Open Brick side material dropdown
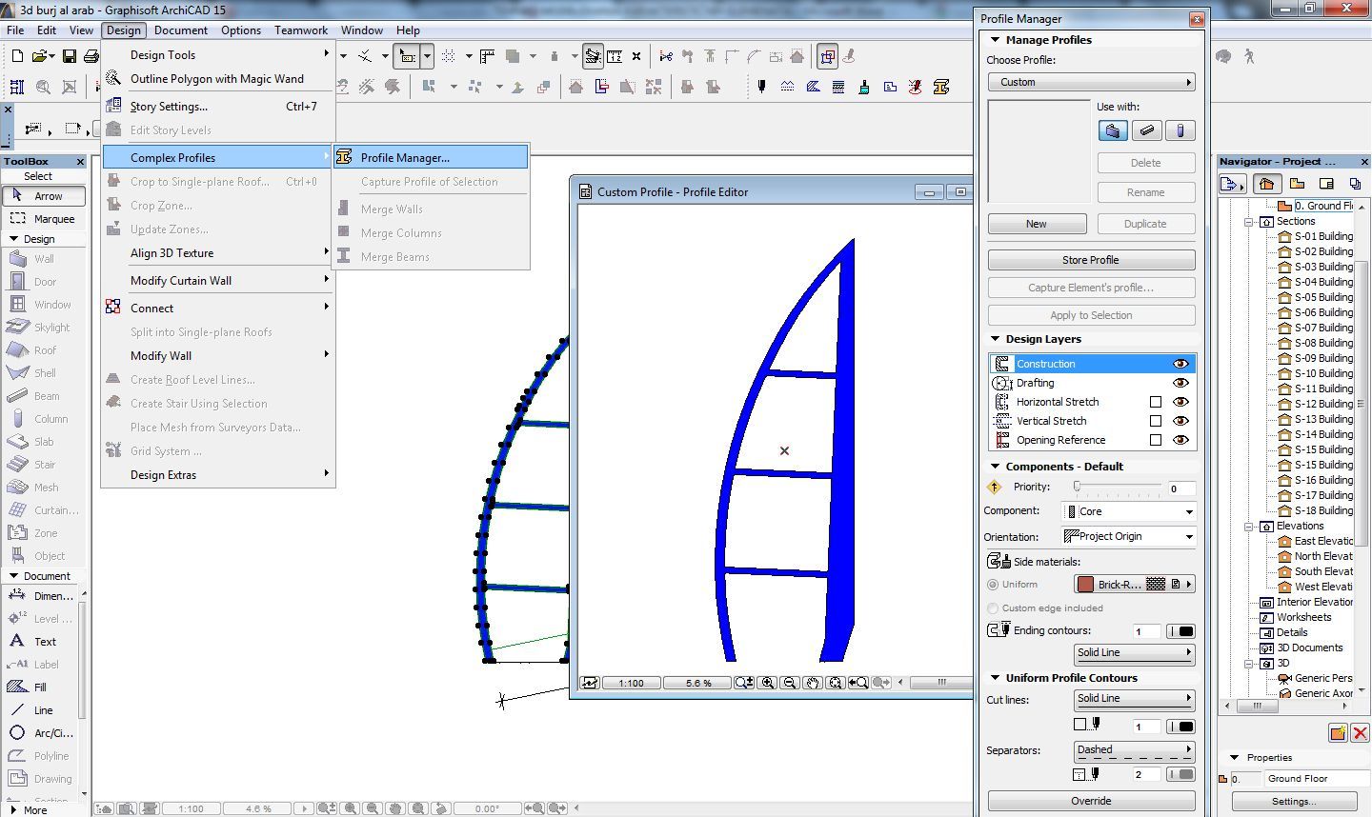This screenshot has width=1372, height=817. pyautogui.click(x=1135, y=585)
